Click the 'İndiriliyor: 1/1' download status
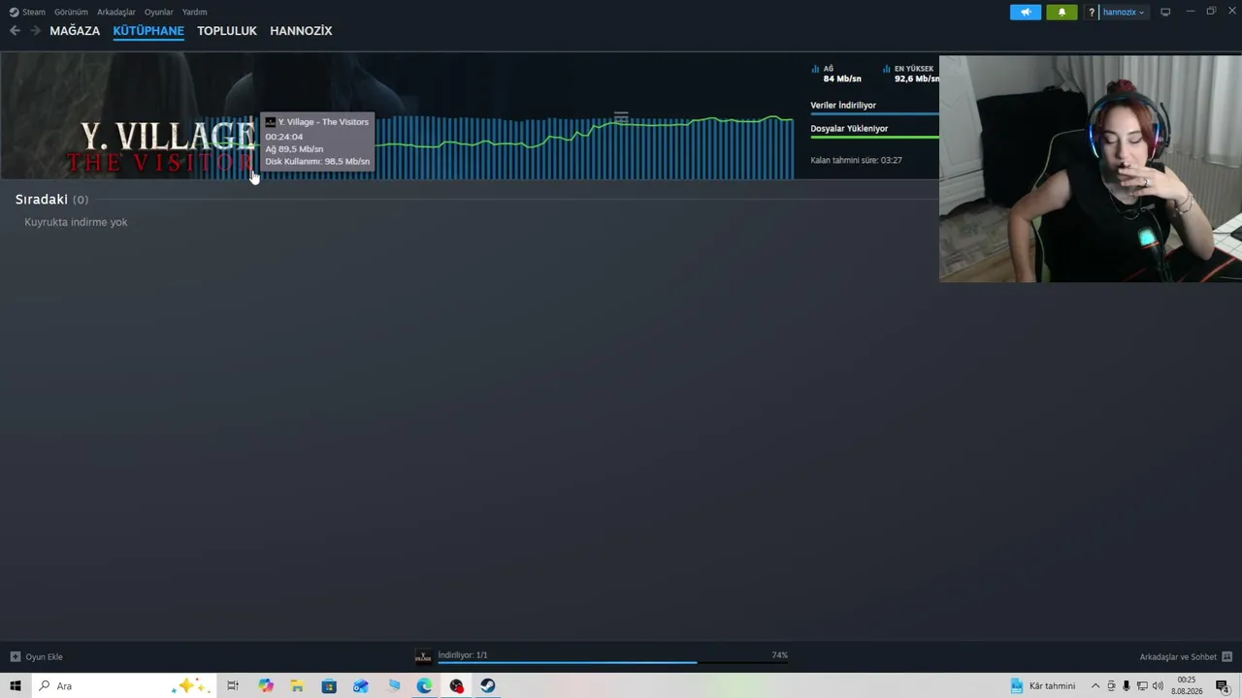Viewport: 1242px width, 698px height. [463, 655]
